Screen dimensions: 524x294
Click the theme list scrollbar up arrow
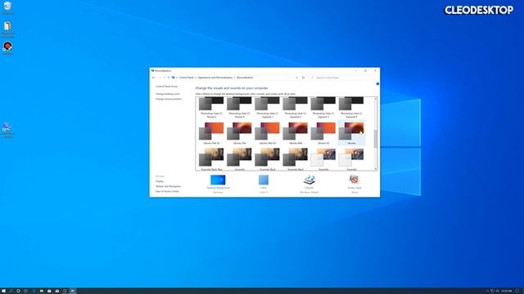point(376,99)
